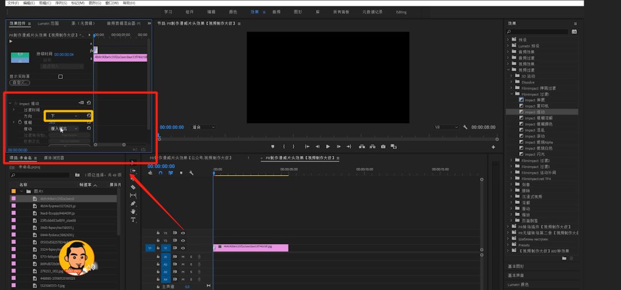Mute audio track A1
This screenshot has width=621, height=290.
click(183, 257)
